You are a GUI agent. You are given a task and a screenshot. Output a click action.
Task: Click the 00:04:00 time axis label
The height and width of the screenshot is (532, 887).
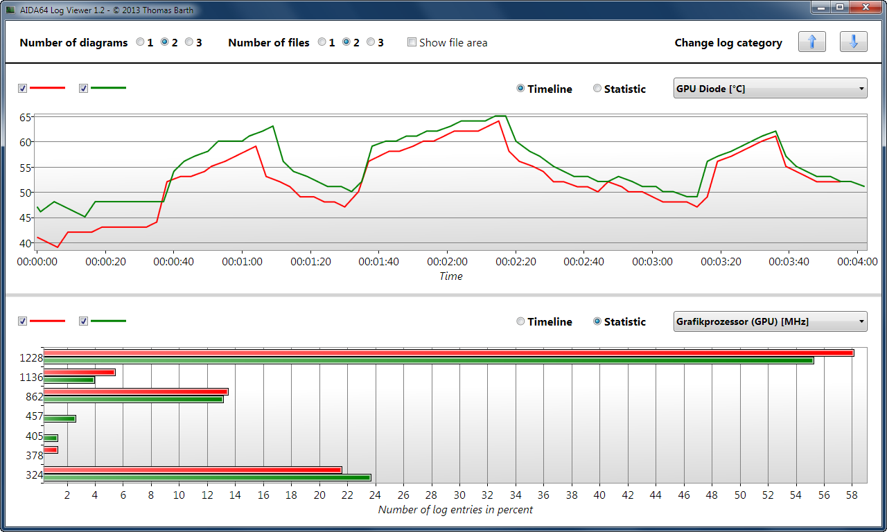(858, 262)
